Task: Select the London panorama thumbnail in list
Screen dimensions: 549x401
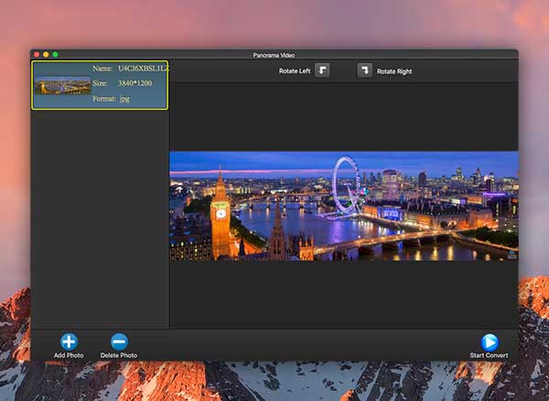Action: [x=62, y=85]
